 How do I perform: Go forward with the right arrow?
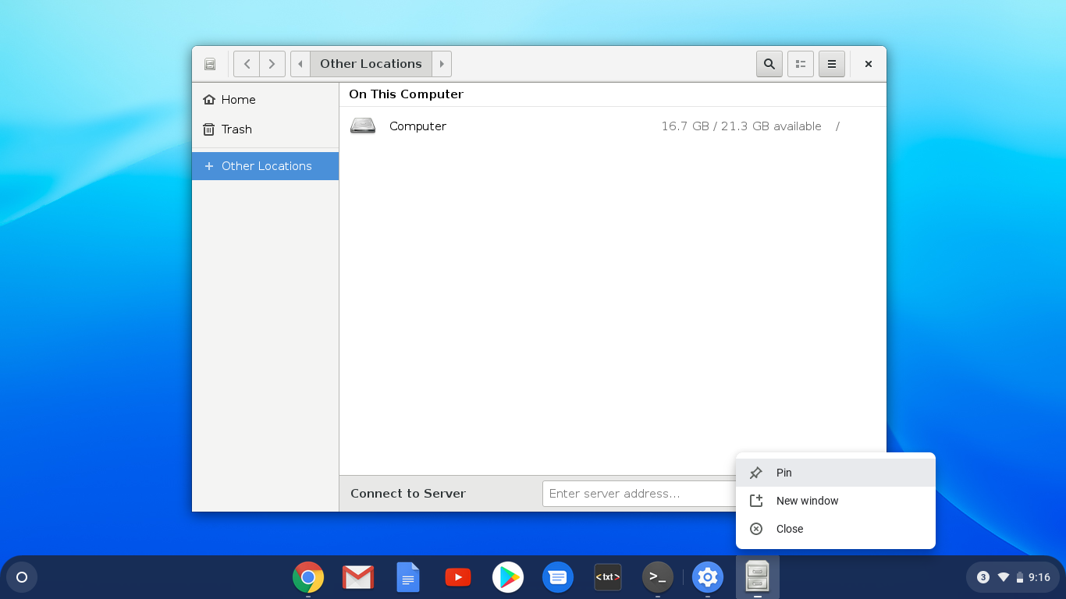(x=272, y=64)
